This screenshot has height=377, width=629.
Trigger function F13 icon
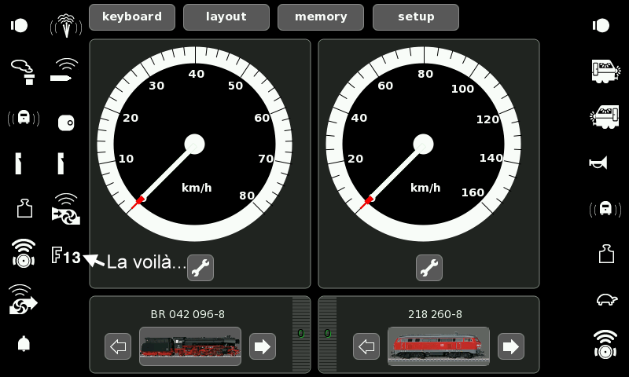[x=66, y=255]
